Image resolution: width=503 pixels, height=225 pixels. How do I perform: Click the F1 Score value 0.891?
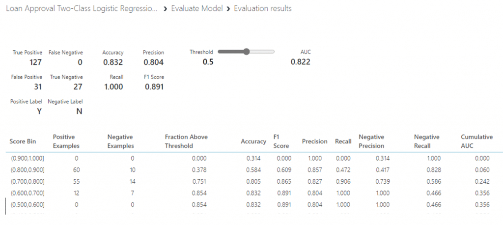tap(154, 87)
